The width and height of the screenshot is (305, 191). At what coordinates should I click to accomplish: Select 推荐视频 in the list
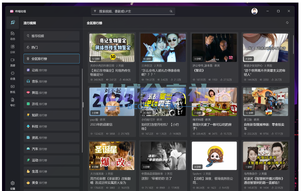click(51, 36)
